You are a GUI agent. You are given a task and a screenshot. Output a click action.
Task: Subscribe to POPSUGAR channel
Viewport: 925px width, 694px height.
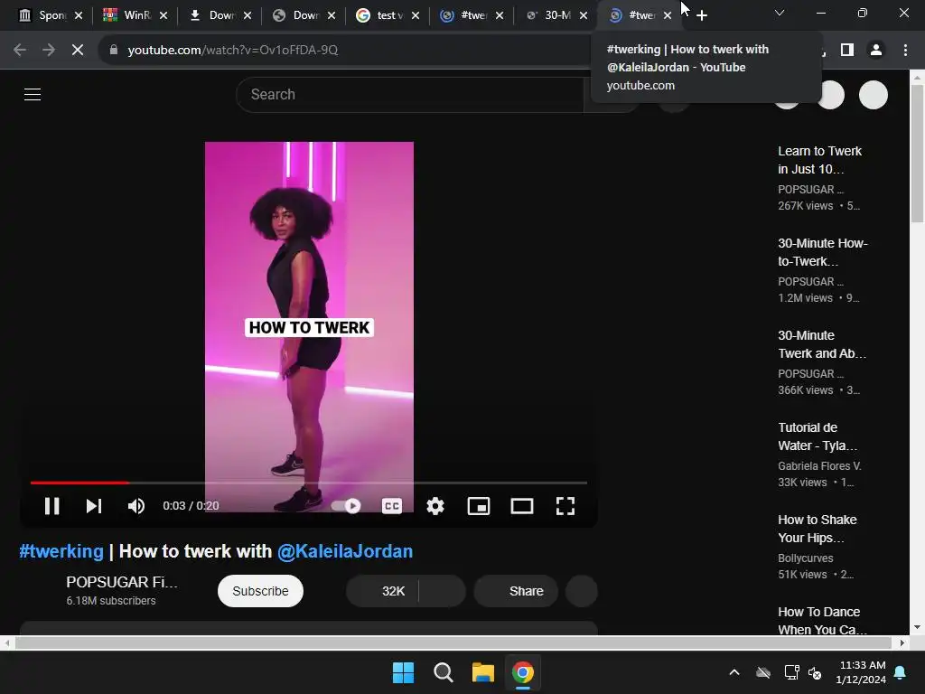click(x=260, y=591)
